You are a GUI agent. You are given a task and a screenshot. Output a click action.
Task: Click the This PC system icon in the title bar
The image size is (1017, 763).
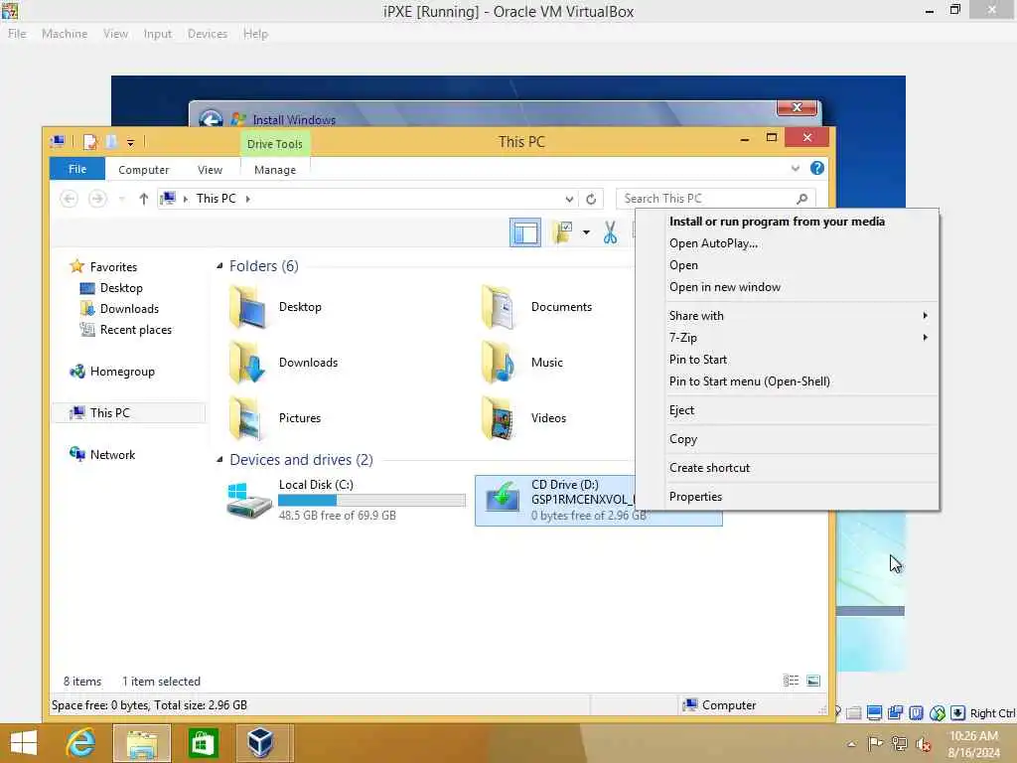pyautogui.click(x=58, y=141)
